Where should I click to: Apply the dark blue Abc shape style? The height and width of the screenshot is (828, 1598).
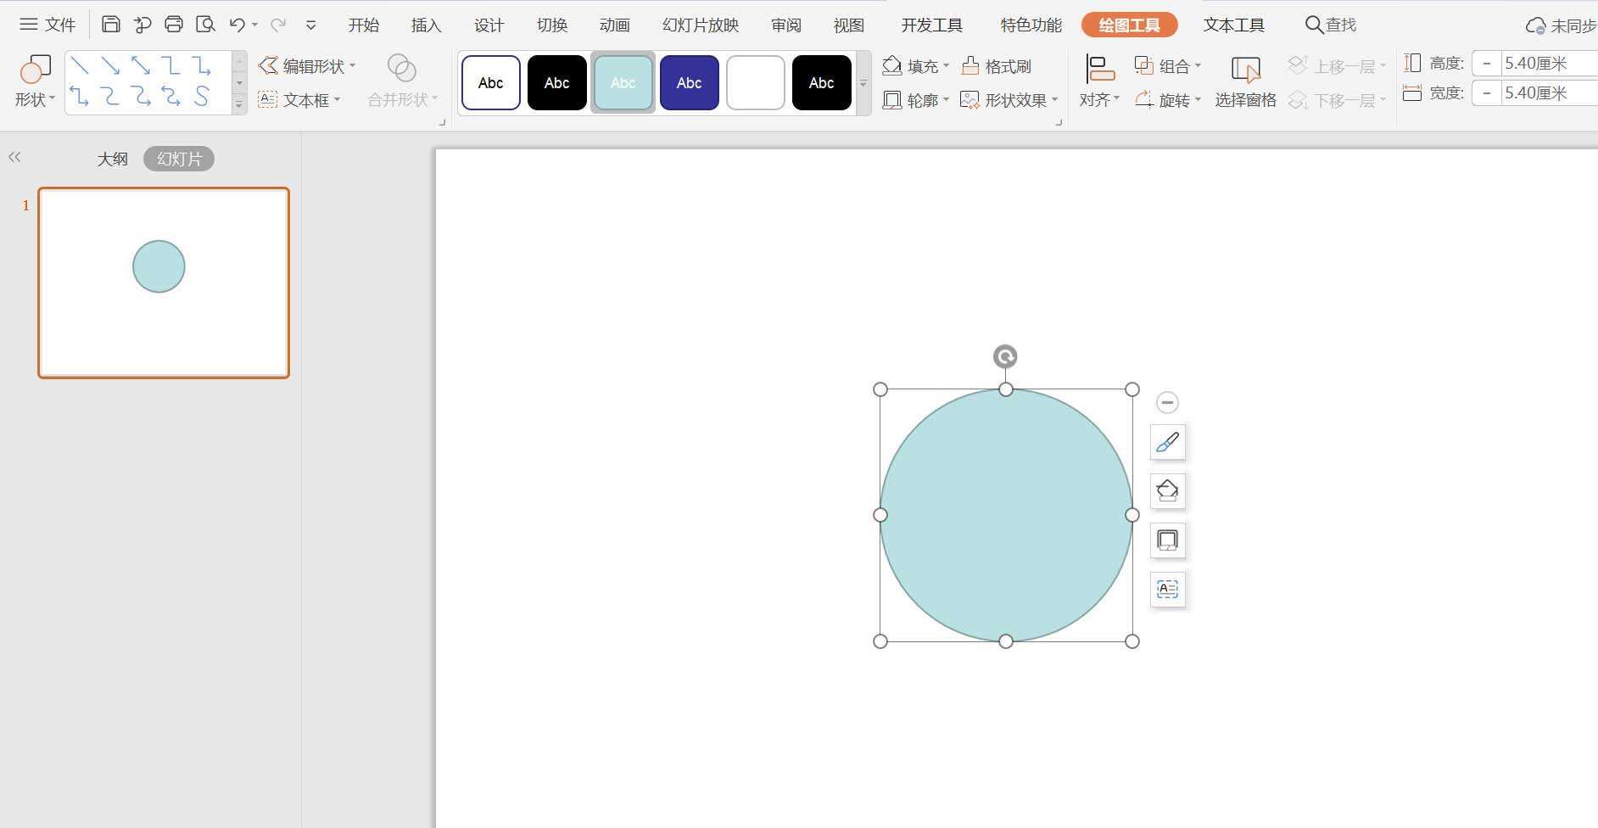pos(689,82)
